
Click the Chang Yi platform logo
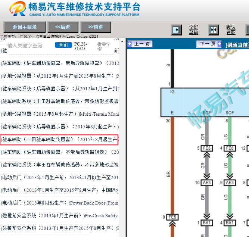(18, 9)
